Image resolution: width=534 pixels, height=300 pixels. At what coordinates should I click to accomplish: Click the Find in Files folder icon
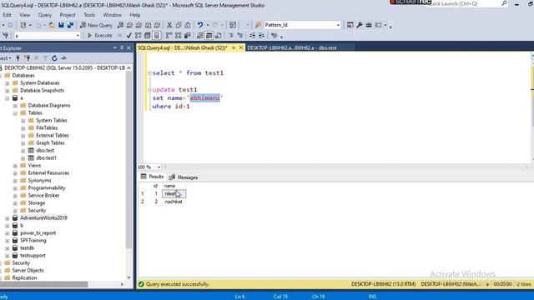(x=259, y=25)
